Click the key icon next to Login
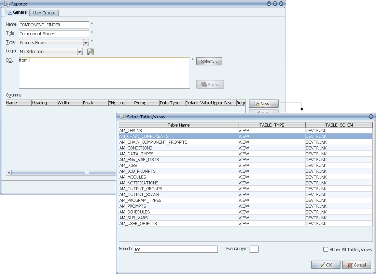Image resolution: width=376 pixels, height=274 pixels. [x=90, y=52]
